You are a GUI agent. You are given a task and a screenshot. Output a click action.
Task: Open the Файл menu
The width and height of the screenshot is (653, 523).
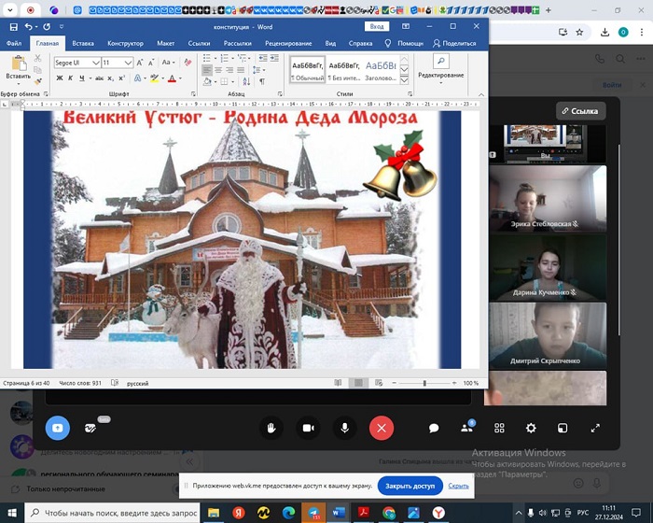click(x=14, y=43)
